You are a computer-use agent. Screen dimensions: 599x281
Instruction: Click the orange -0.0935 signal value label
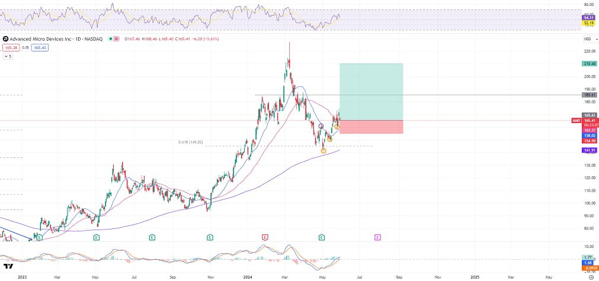point(589,267)
